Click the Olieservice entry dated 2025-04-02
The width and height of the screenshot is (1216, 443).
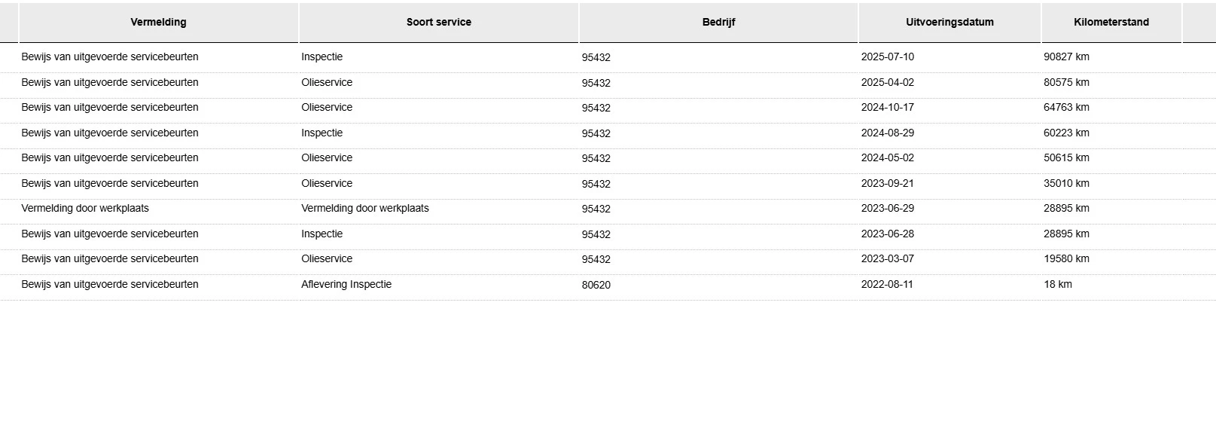tap(327, 83)
